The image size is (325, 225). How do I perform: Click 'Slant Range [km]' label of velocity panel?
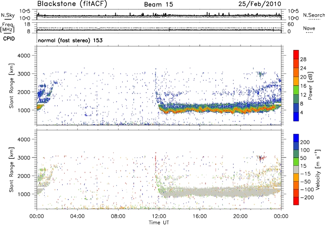[x=11, y=170]
